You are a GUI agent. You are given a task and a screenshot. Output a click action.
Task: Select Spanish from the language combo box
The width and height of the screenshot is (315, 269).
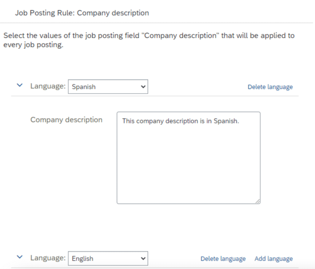[108, 86]
